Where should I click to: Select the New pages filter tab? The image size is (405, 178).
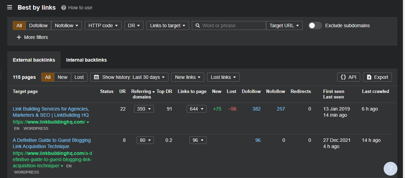click(63, 77)
